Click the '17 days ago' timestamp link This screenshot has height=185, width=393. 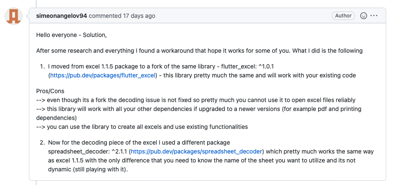pos(139,16)
